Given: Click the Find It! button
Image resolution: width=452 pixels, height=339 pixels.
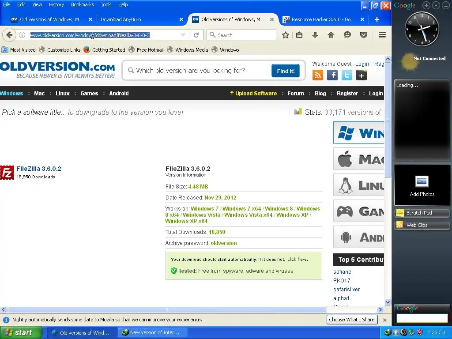Looking at the screenshot, I should coord(286,71).
